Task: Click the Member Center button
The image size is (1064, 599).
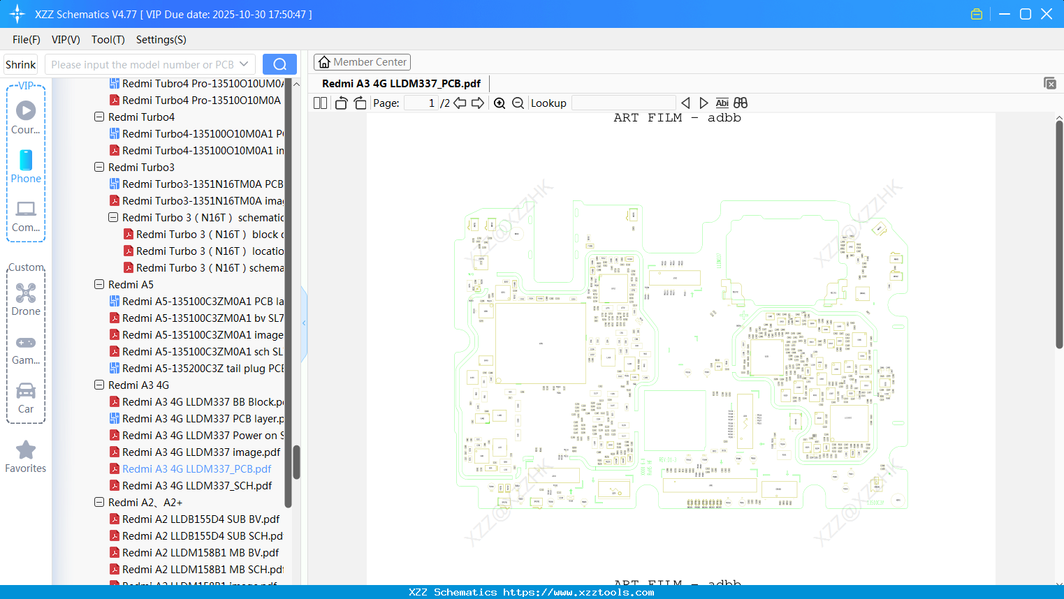Action: point(362,62)
